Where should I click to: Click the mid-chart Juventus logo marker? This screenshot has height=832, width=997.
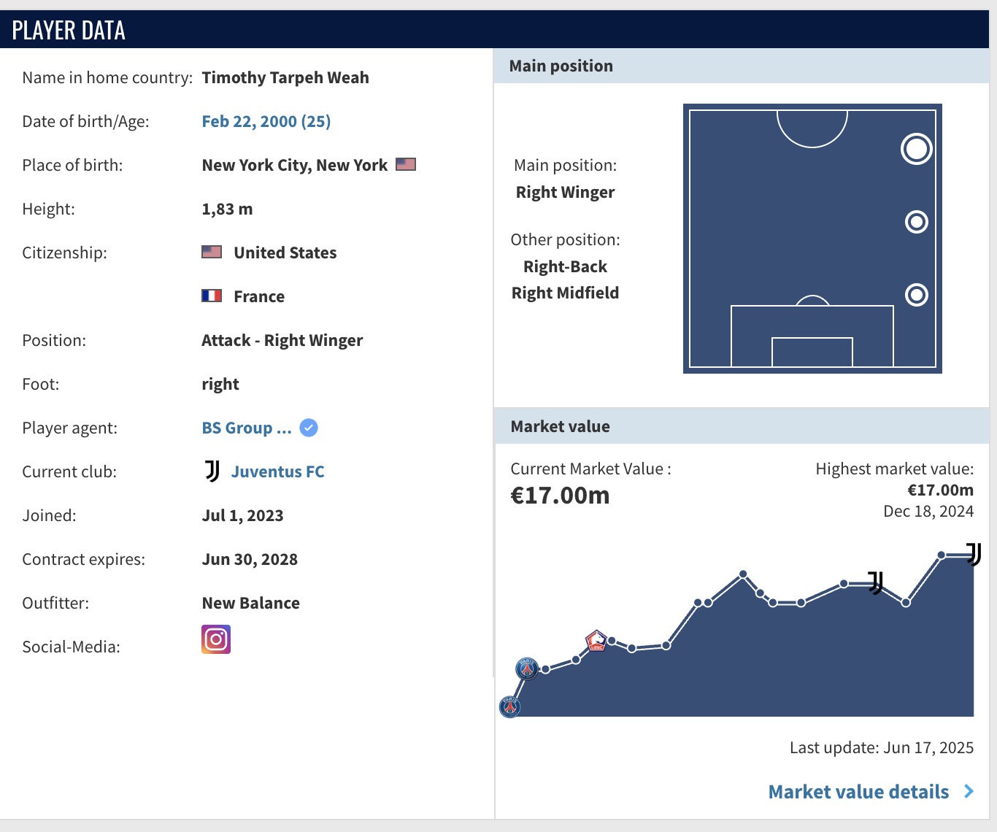(x=875, y=582)
